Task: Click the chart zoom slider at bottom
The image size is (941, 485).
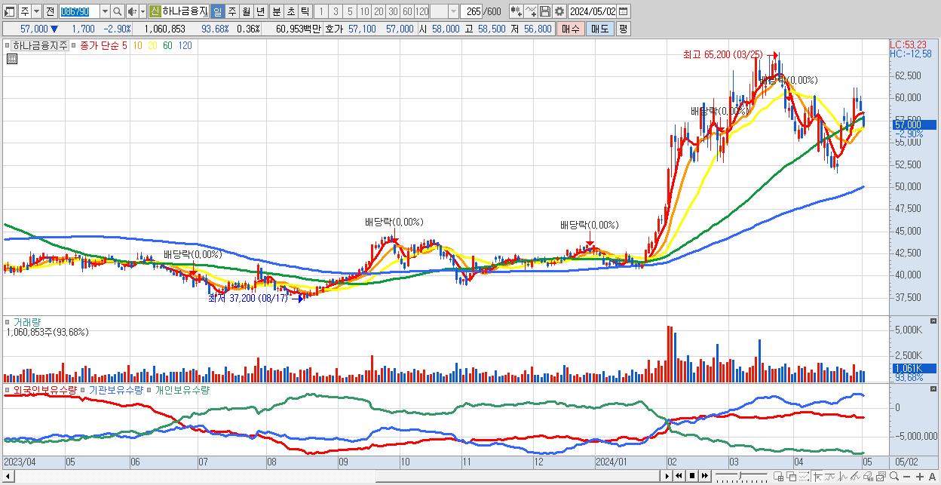Action: click(741, 476)
